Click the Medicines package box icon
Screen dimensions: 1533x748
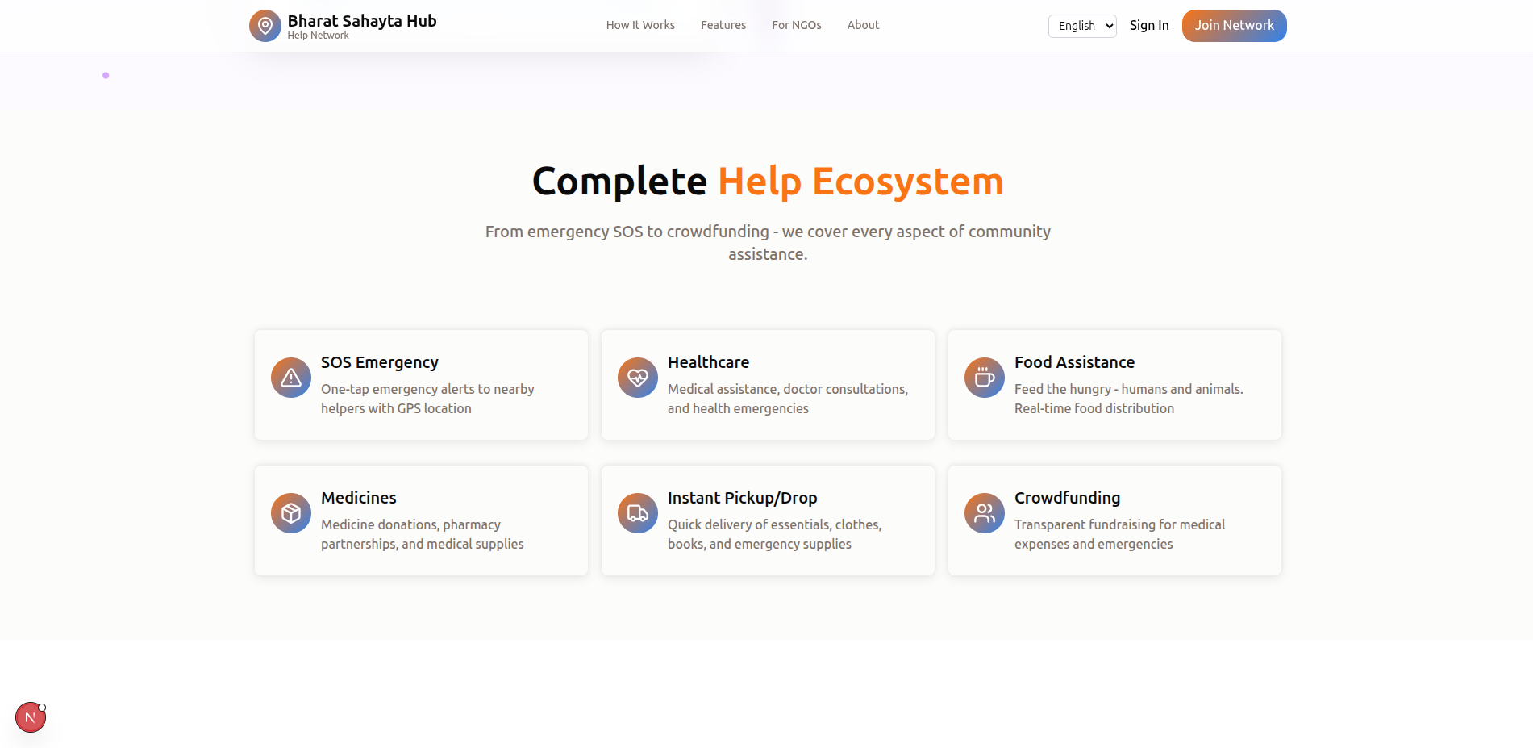[291, 513]
